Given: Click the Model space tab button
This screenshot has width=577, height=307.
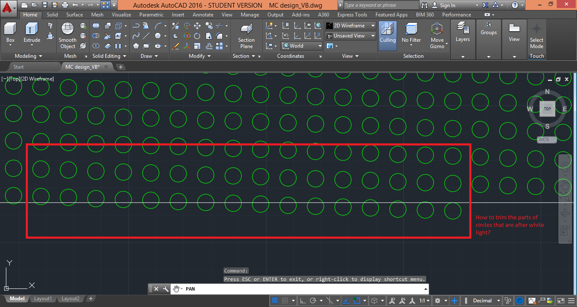Looking at the screenshot, I should [17, 299].
